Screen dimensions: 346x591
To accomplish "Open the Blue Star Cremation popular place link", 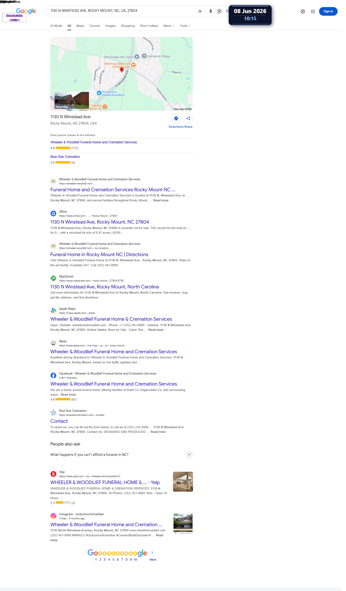I will pos(65,157).
